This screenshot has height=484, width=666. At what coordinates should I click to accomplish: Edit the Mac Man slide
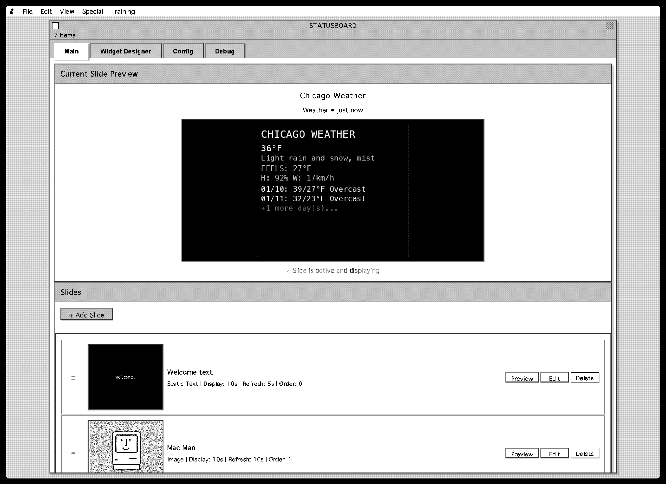click(x=554, y=454)
